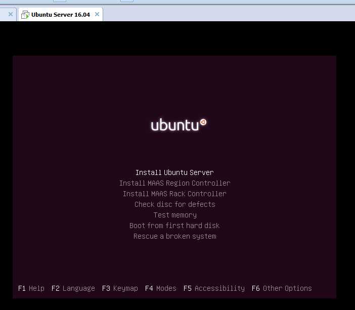Click the VM icon on Ubuntu Server tab
Viewport: 355px width, 310px height.
[x=25, y=15]
